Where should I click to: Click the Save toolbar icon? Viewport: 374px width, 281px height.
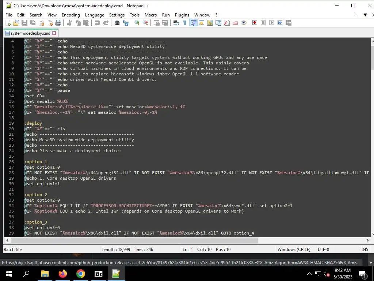[x=24, y=23]
